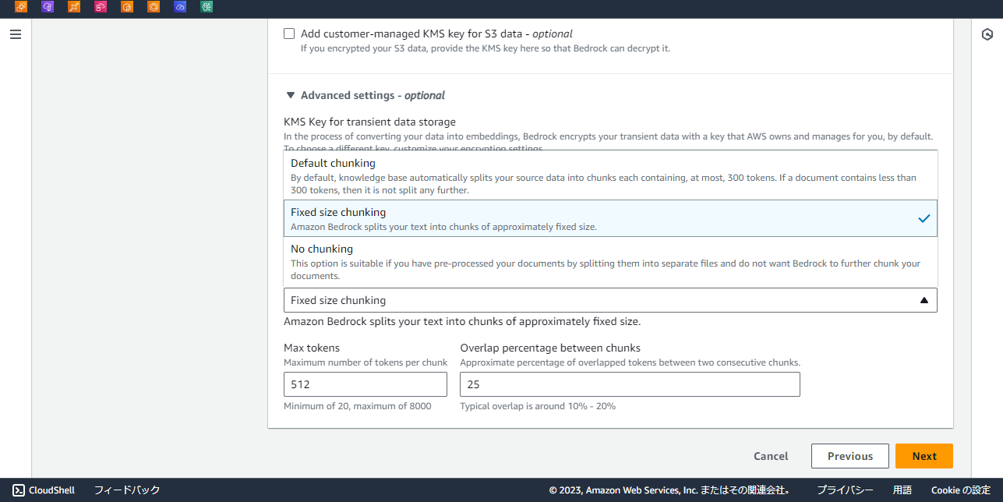Choose the No chunking option

point(610,261)
